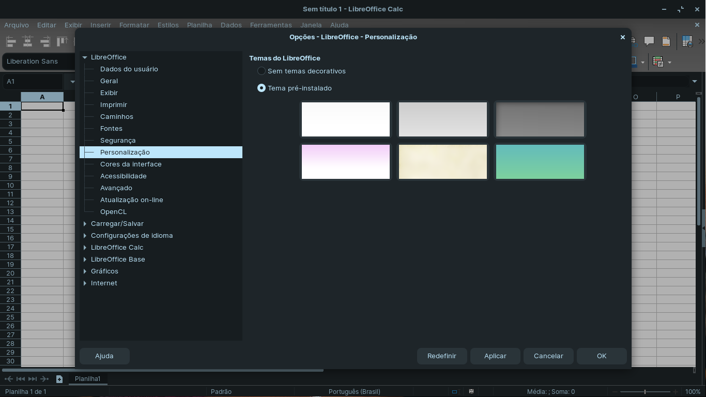
Task: Expand the LibreOffice Base tree node
Action: point(85,259)
